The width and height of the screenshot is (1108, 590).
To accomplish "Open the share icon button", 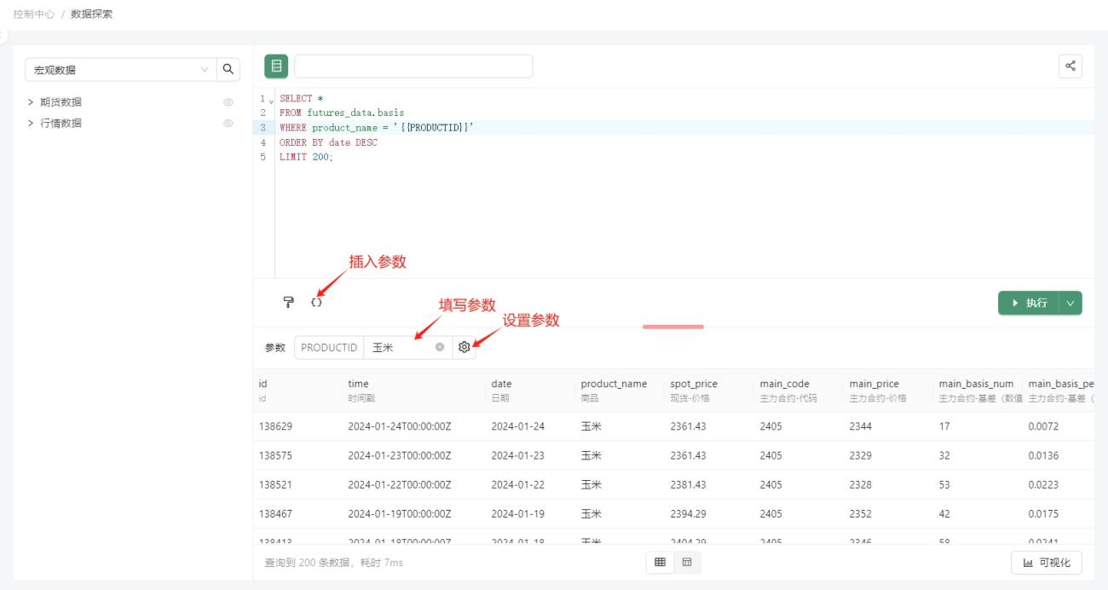I will (x=1070, y=67).
